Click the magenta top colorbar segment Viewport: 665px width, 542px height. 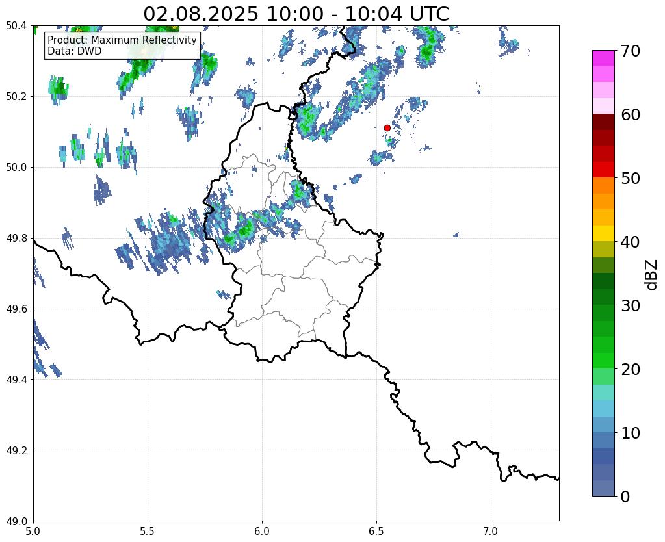tap(603, 58)
